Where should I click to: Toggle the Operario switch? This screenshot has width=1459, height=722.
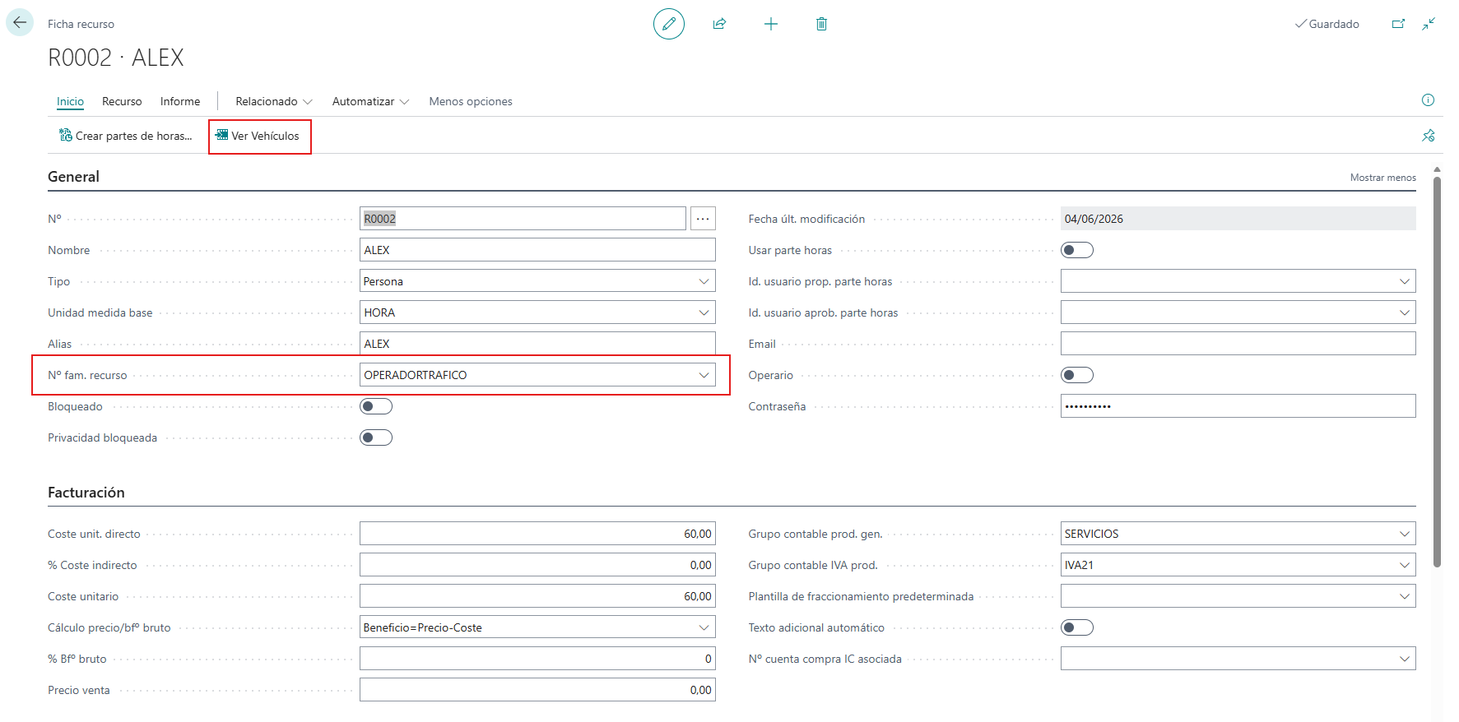[x=1076, y=375]
